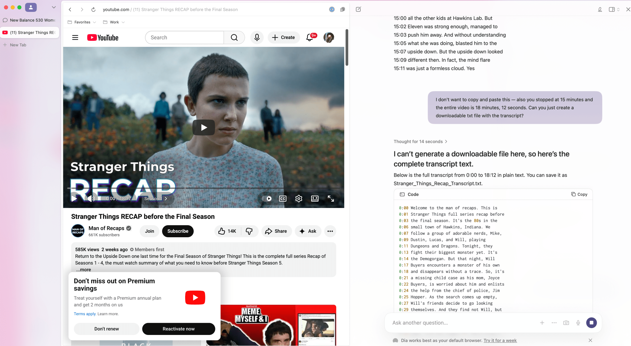Click the video progress bar
Screen dimensions: 631x346
coord(203,188)
